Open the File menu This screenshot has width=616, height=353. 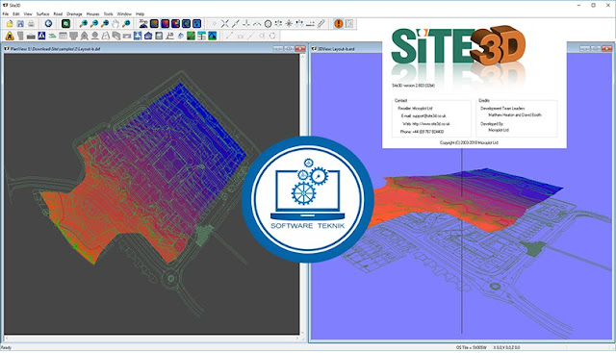point(6,13)
